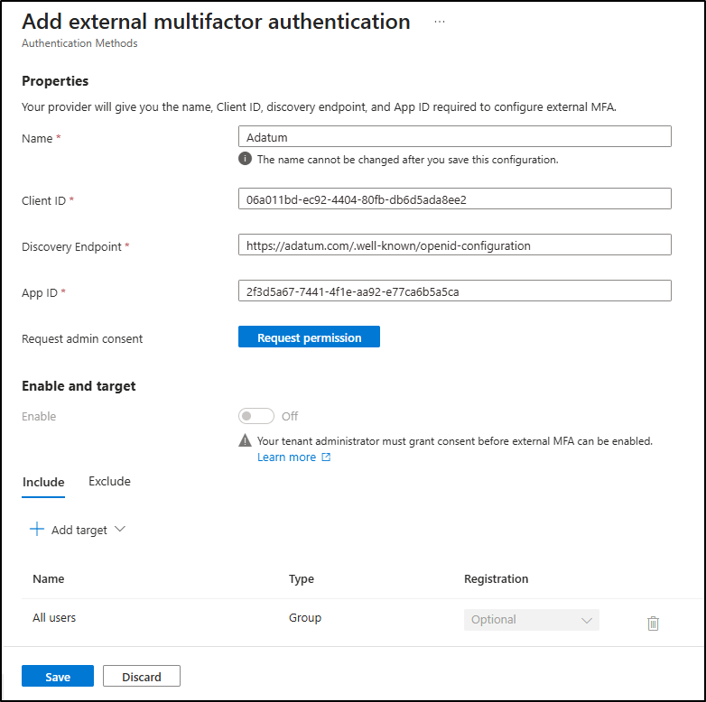Click the info icon below Name field
Screen dimensions: 706x702
point(245,159)
